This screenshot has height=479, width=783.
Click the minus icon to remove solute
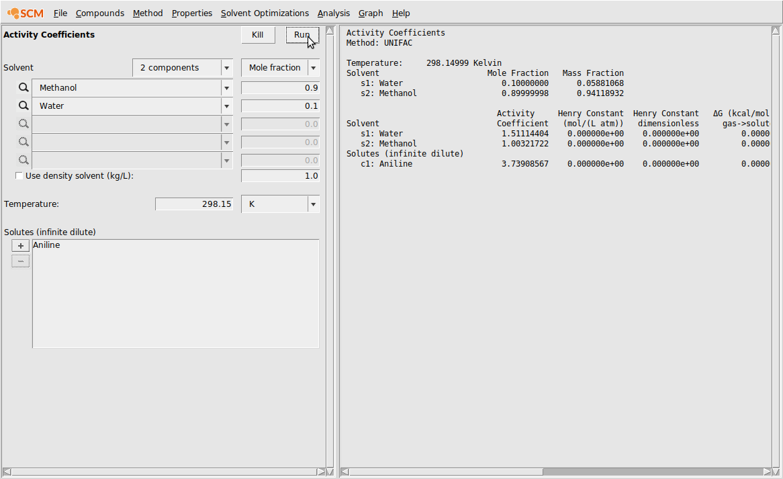click(20, 261)
